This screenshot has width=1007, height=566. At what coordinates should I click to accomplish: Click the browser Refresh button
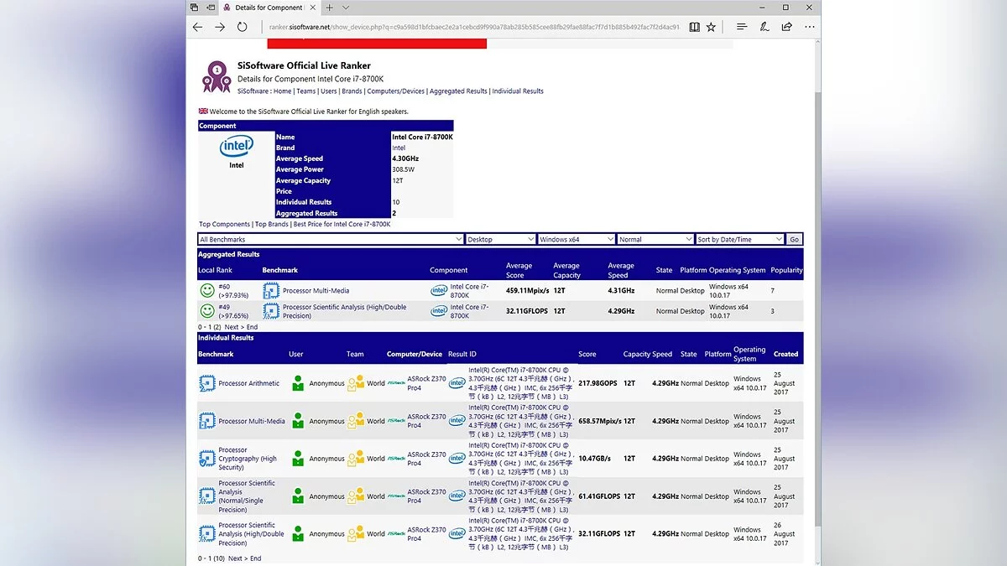pyautogui.click(x=242, y=27)
